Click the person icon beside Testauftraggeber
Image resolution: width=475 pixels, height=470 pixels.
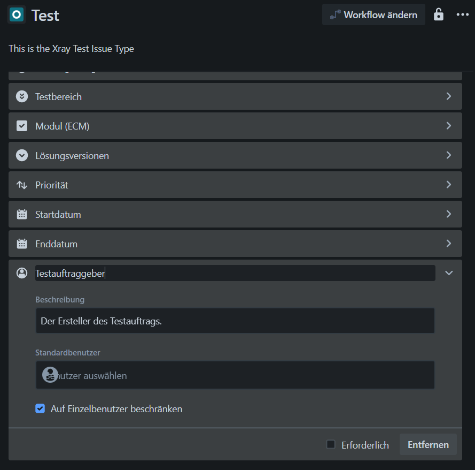click(x=21, y=272)
